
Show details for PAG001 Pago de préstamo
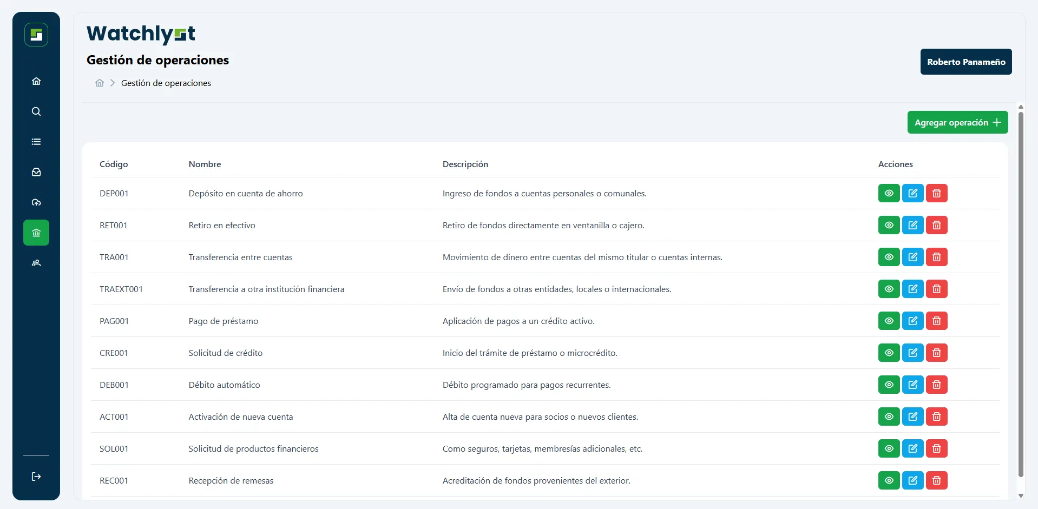pos(889,321)
